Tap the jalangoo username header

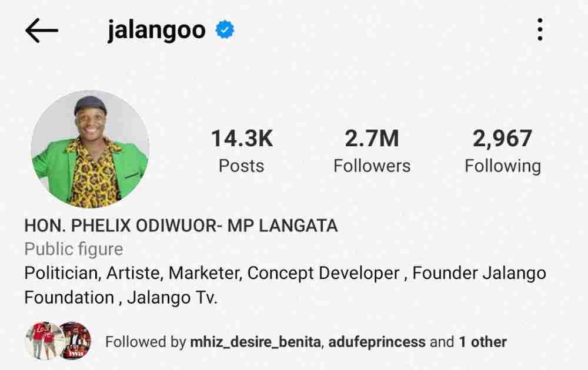[x=156, y=30]
